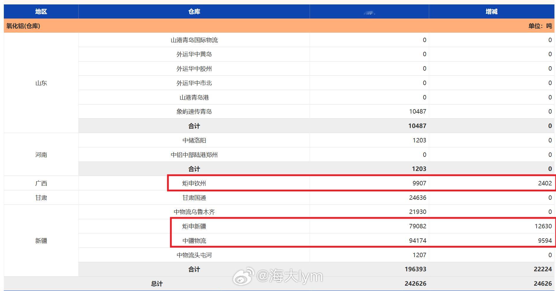
Task: Click the 单位: 吨 label
Action: (x=539, y=26)
